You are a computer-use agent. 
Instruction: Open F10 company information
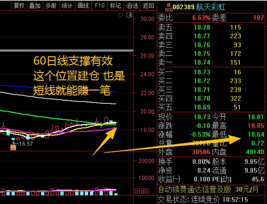(100, 6)
